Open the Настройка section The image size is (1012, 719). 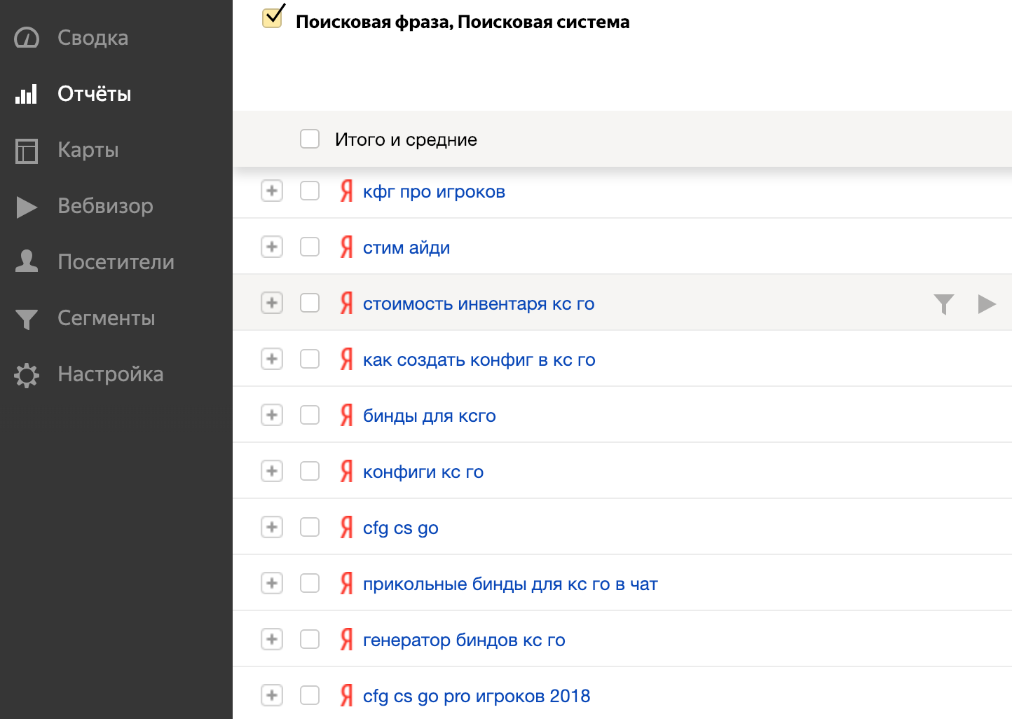tap(110, 374)
